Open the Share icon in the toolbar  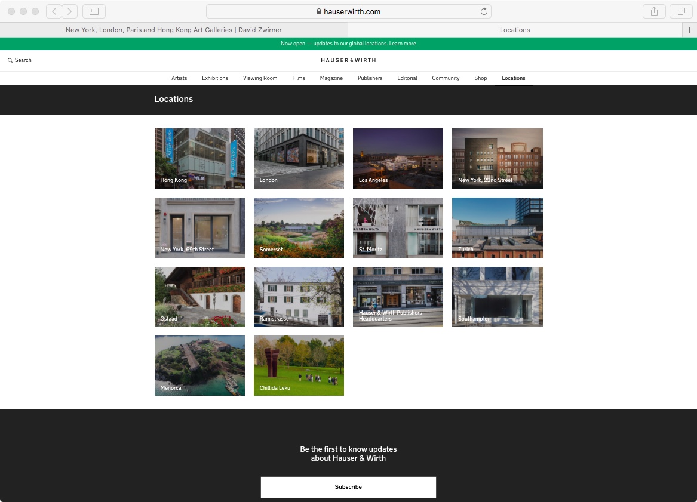[654, 11]
